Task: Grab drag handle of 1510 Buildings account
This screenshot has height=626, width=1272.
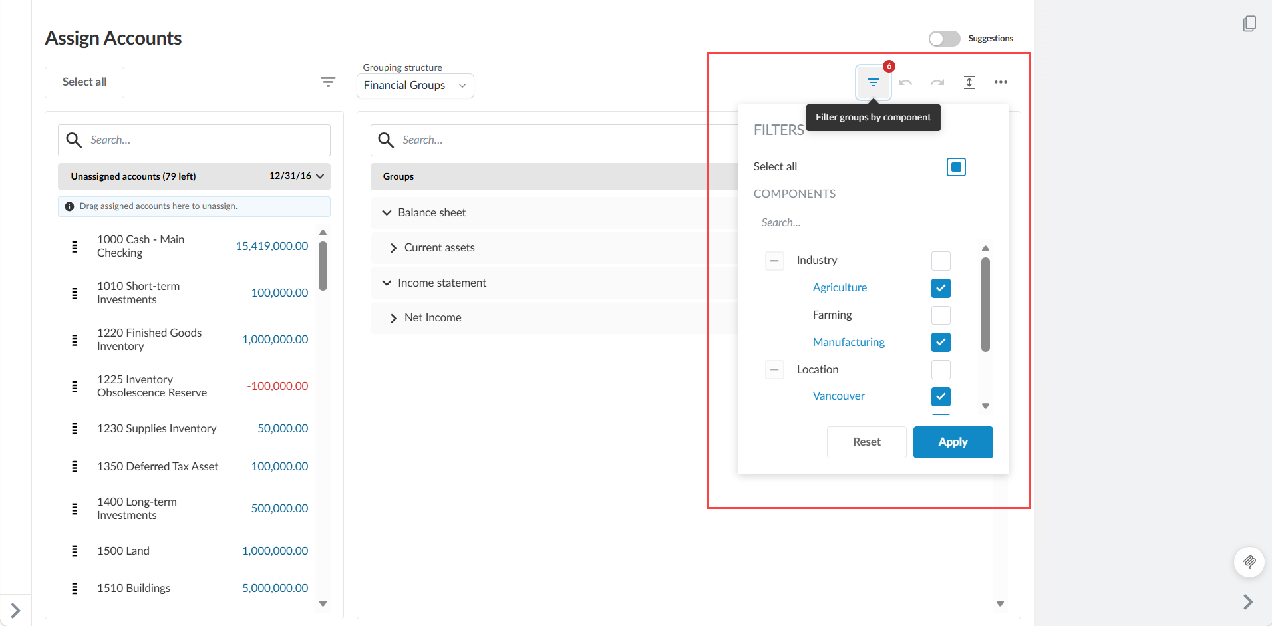Action: point(75,588)
